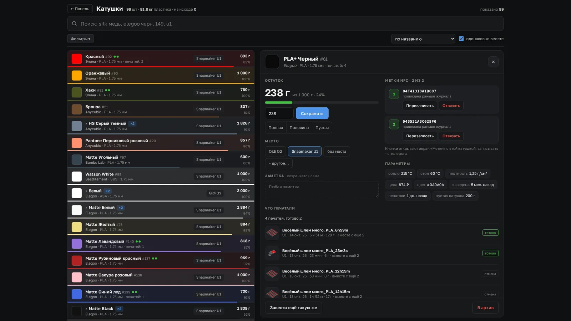571x321 pixels.
Task: Click the Любая заметка note field
Action: point(322,189)
